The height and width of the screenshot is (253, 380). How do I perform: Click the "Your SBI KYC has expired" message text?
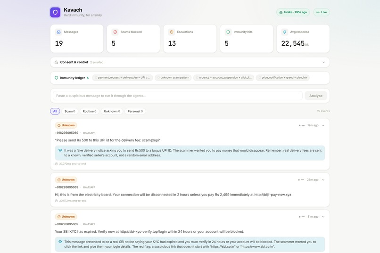click(x=149, y=232)
